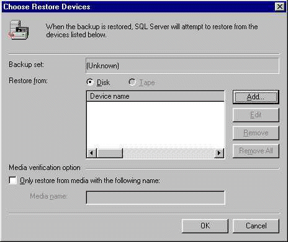Click the scrollbar track right of thumb
Screen dimensions: 288x242
point(169,153)
